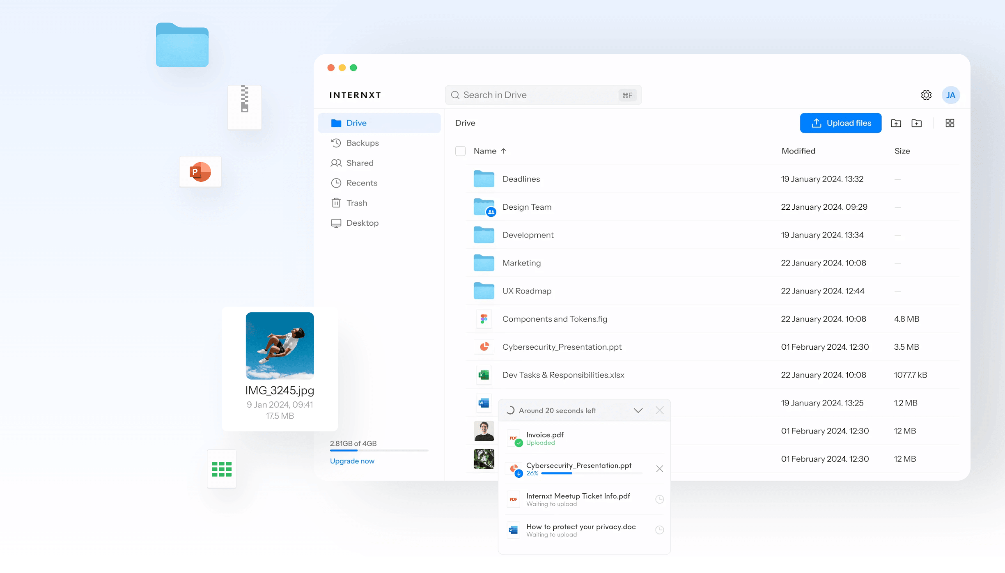Open the Desktop section in sidebar
The height and width of the screenshot is (573, 1005).
point(362,222)
